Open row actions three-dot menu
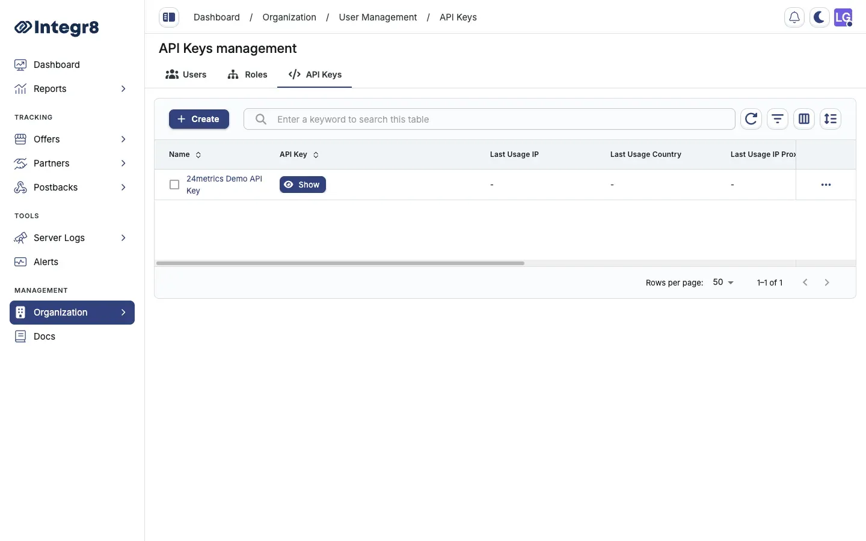Screen dimensions: 866x541 click(x=826, y=185)
